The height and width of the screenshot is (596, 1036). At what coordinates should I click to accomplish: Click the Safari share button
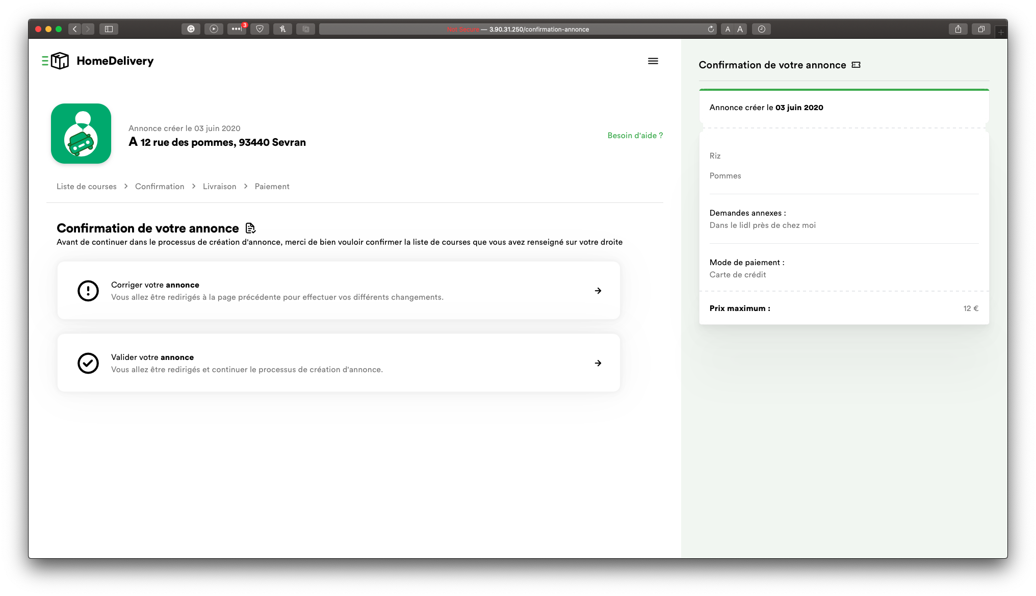pos(958,29)
